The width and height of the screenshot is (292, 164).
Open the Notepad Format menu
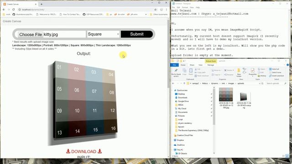click(185, 7)
